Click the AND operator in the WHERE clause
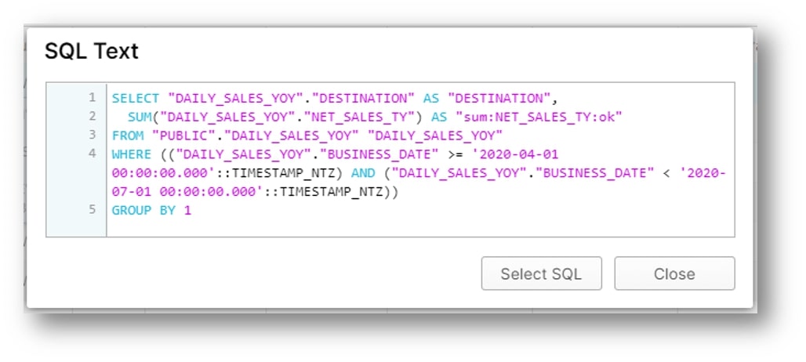This screenshot has height=362, width=806. point(363,173)
